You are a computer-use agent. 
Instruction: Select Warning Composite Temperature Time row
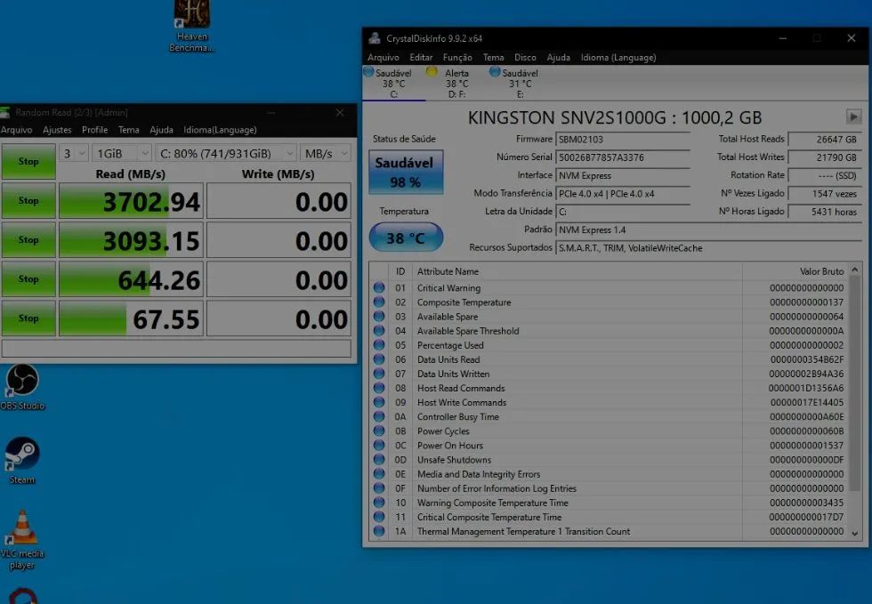point(609,503)
